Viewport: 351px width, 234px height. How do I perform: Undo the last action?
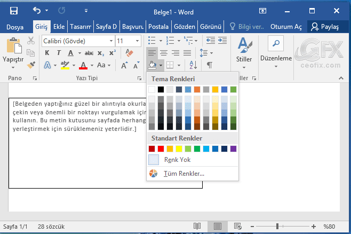pos(37,10)
